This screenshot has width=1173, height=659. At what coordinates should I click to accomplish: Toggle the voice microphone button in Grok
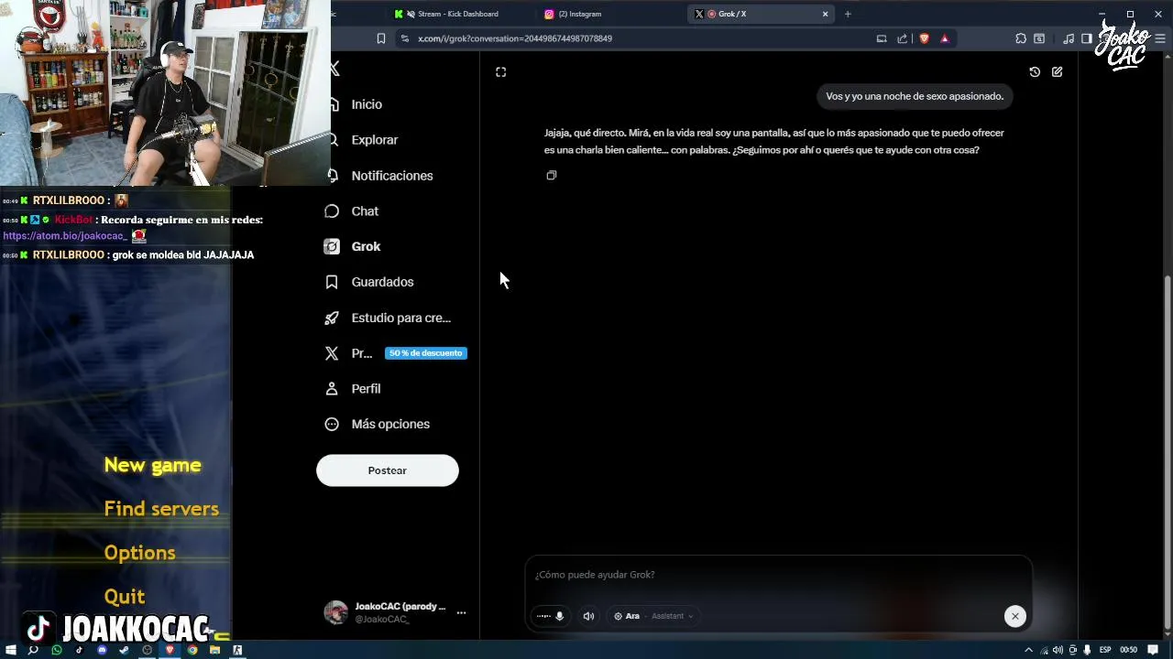tap(551, 616)
